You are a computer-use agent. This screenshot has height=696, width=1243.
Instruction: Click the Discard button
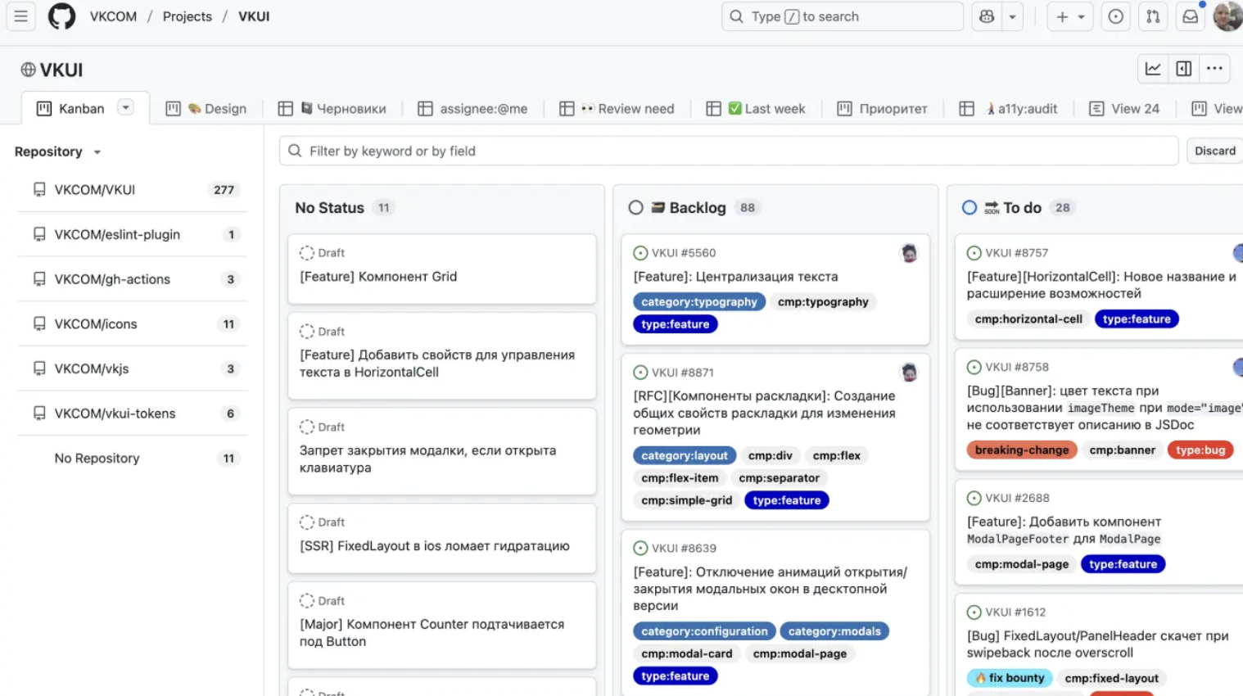click(1214, 151)
